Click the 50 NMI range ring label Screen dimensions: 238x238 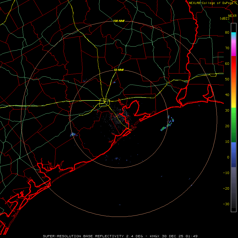pos(119,70)
